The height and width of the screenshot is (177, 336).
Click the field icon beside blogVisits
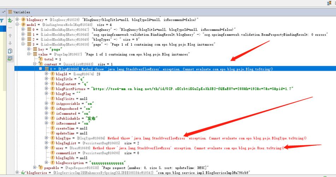pyautogui.click(x=53, y=99)
